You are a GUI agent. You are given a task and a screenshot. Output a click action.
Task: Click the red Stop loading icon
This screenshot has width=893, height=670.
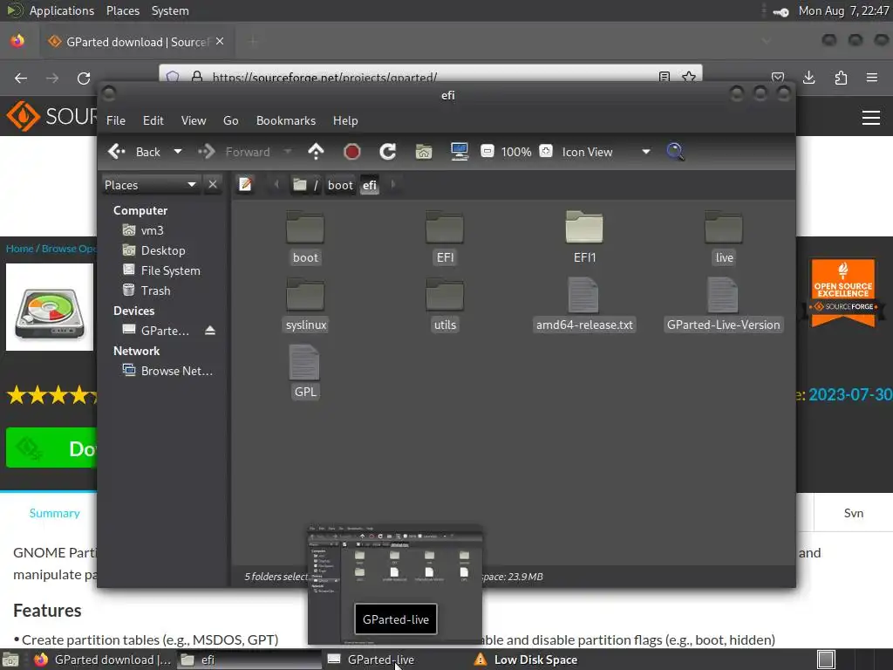352,152
